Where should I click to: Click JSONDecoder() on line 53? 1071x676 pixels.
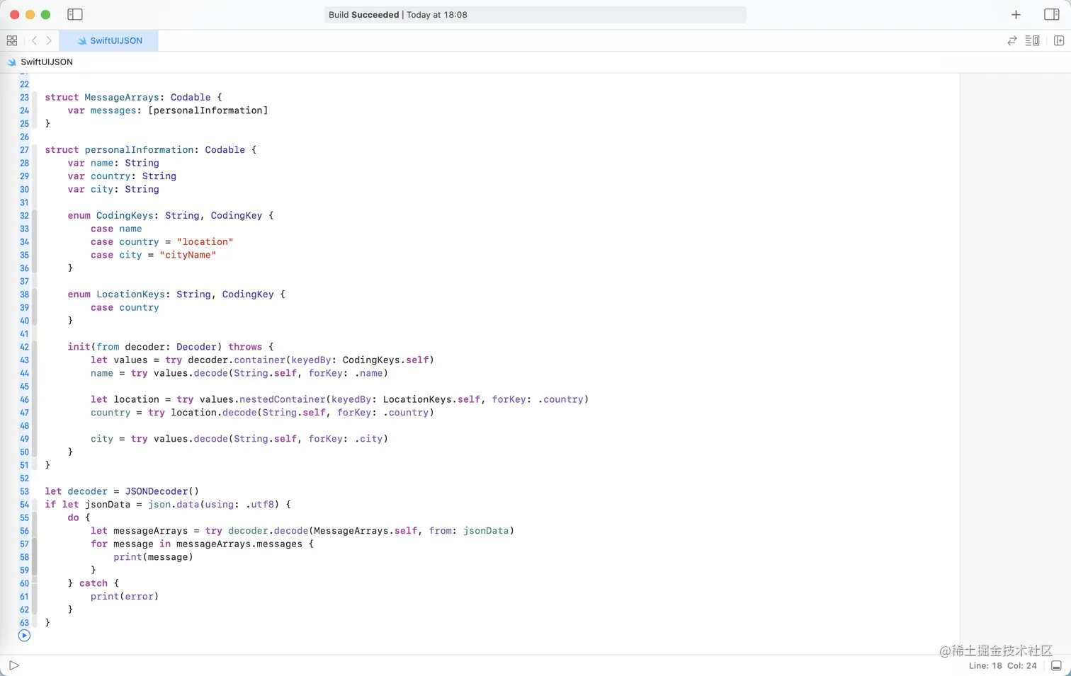(162, 491)
